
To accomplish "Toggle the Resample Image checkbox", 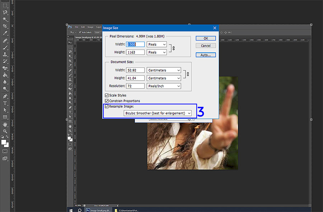I will (x=107, y=107).
